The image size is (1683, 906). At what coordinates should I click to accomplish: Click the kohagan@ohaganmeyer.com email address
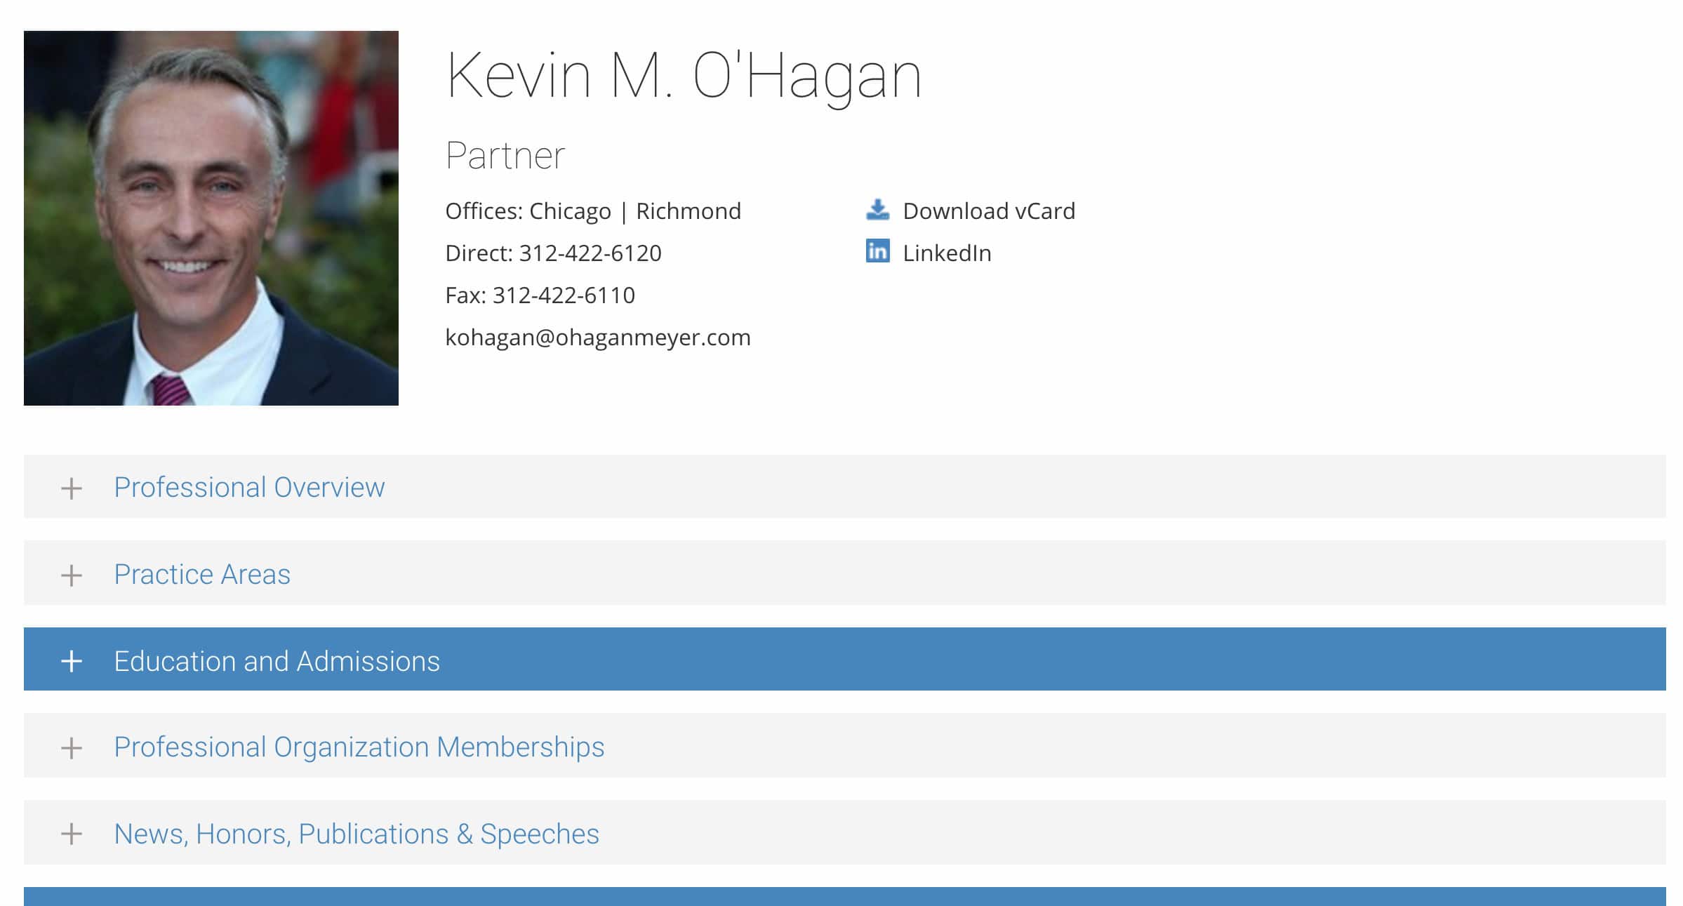(598, 338)
